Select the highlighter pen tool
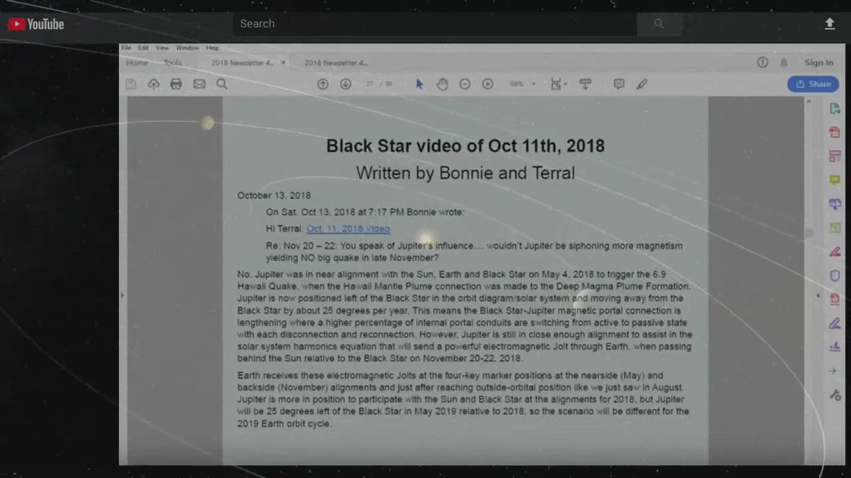 point(642,84)
